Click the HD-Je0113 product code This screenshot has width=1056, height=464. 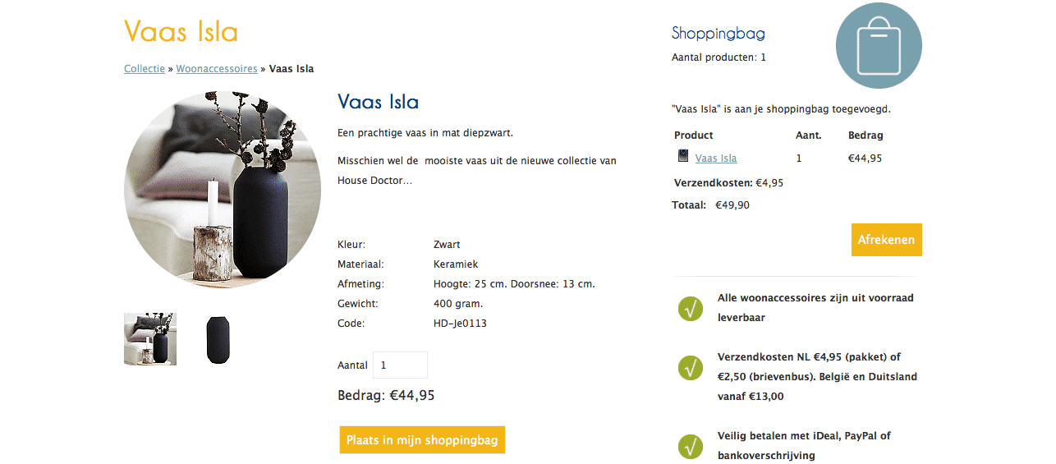point(460,324)
